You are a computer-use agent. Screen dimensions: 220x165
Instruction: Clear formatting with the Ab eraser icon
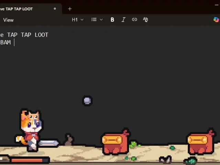click(145, 20)
